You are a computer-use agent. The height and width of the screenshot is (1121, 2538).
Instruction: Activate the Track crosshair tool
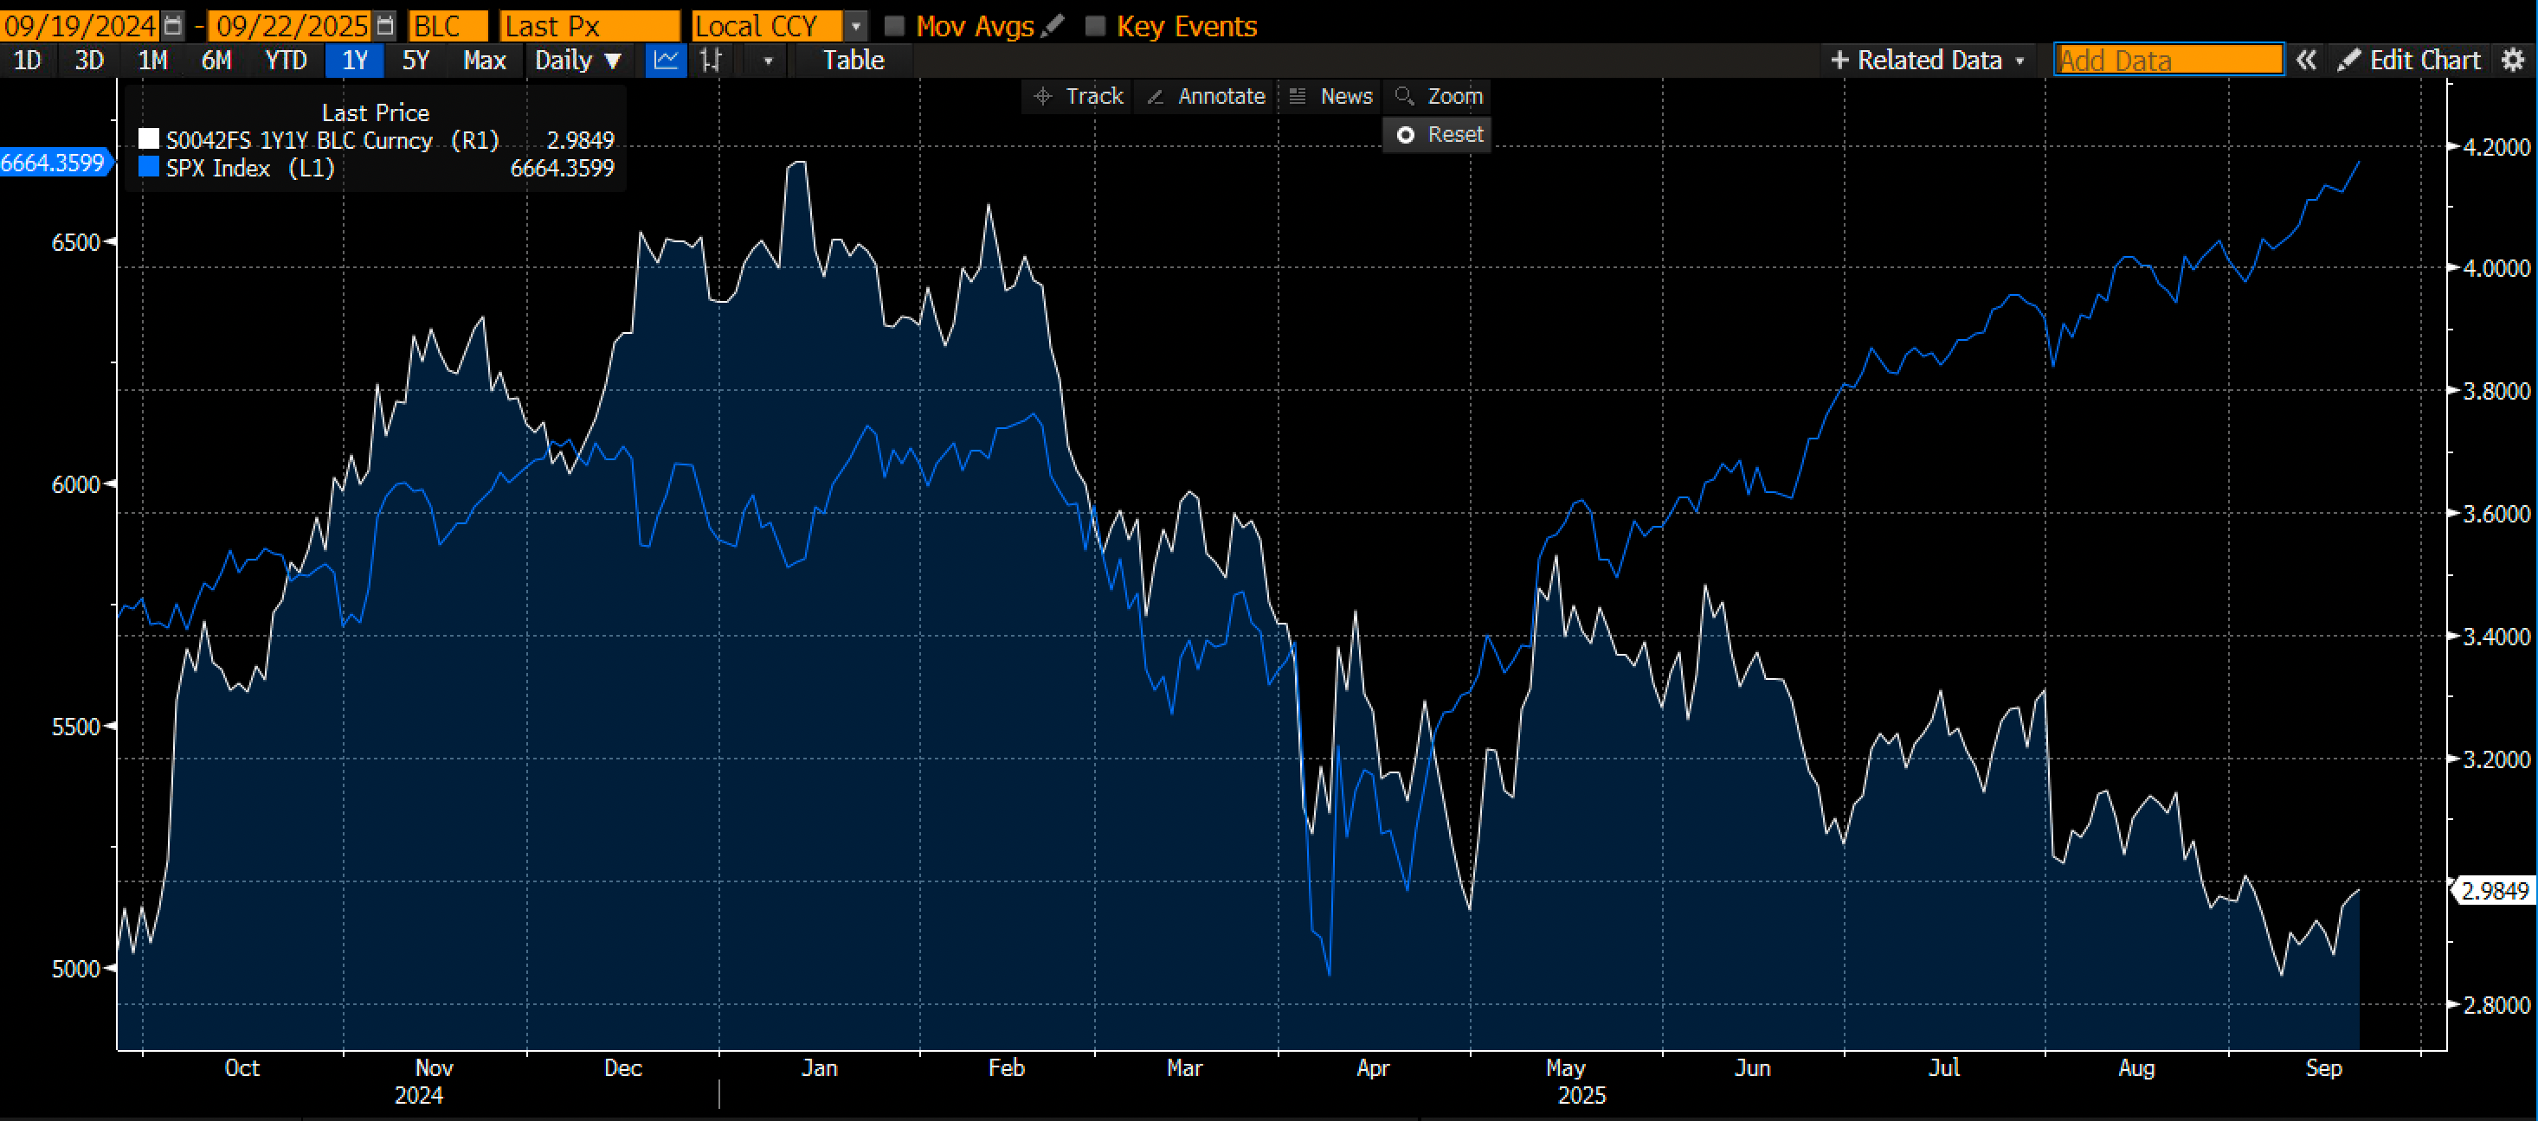[x=1079, y=97]
